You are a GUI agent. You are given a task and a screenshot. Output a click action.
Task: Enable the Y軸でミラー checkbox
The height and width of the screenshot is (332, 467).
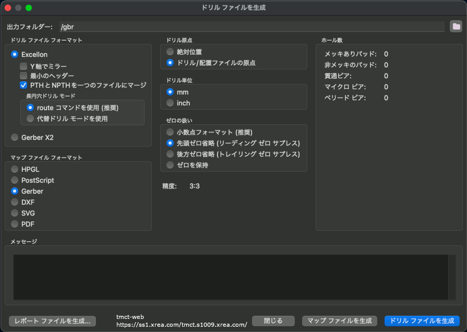(23, 66)
